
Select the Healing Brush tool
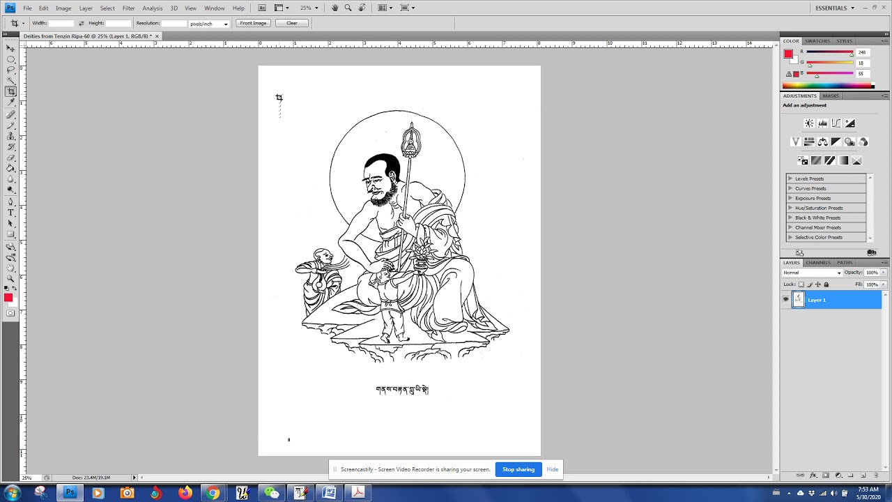point(10,115)
